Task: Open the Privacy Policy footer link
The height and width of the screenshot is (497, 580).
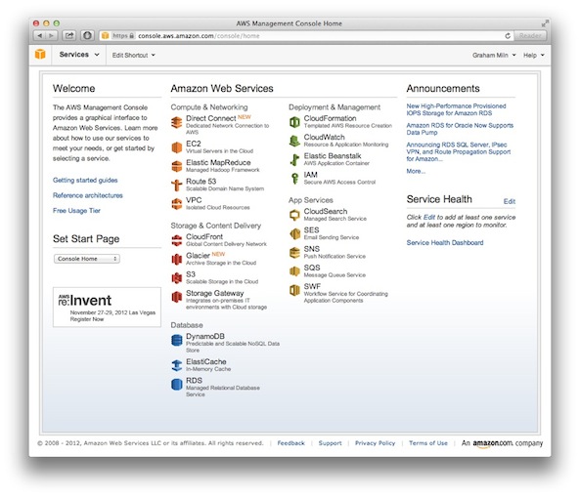Action: pyautogui.click(x=375, y=443)
